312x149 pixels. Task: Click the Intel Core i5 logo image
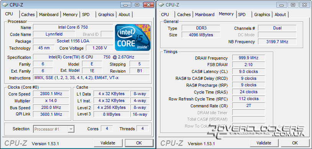133,37
